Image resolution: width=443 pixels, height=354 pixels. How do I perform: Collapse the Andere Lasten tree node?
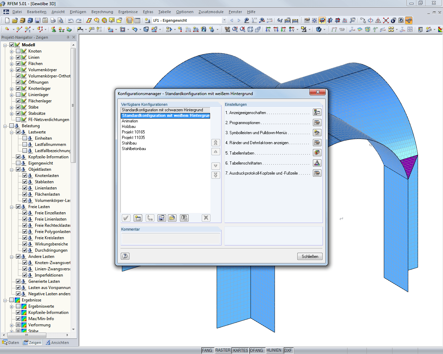point(12,257)
